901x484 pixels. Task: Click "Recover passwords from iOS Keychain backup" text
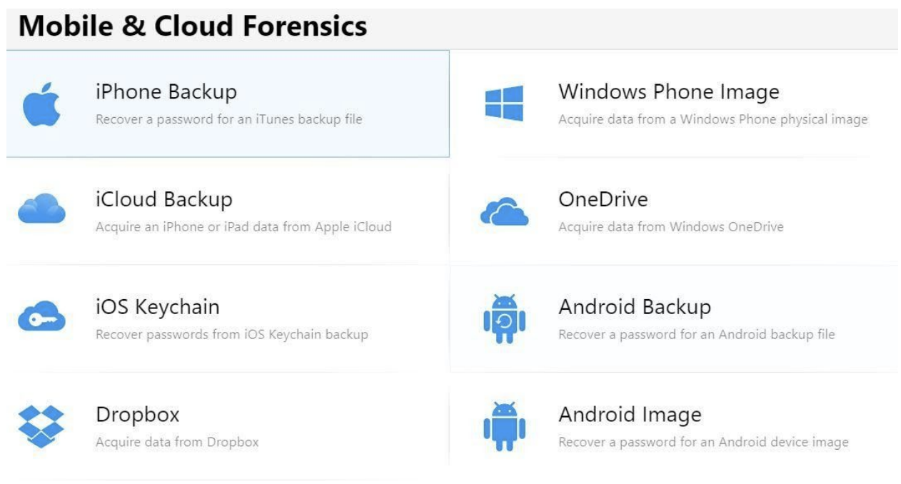click(231, 334)
